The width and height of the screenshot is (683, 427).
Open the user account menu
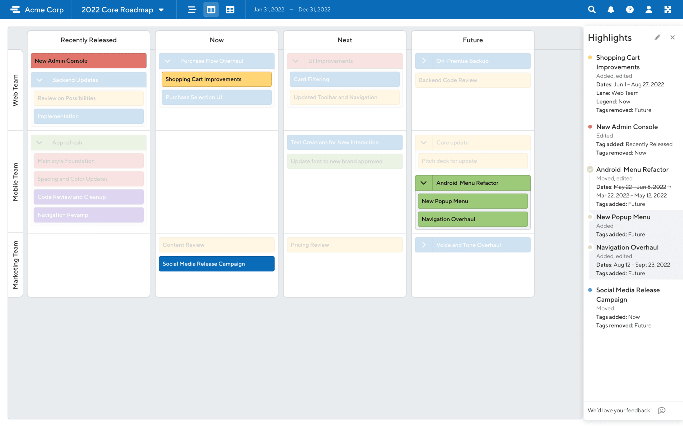pyautogui.click(x=649, y=9)
